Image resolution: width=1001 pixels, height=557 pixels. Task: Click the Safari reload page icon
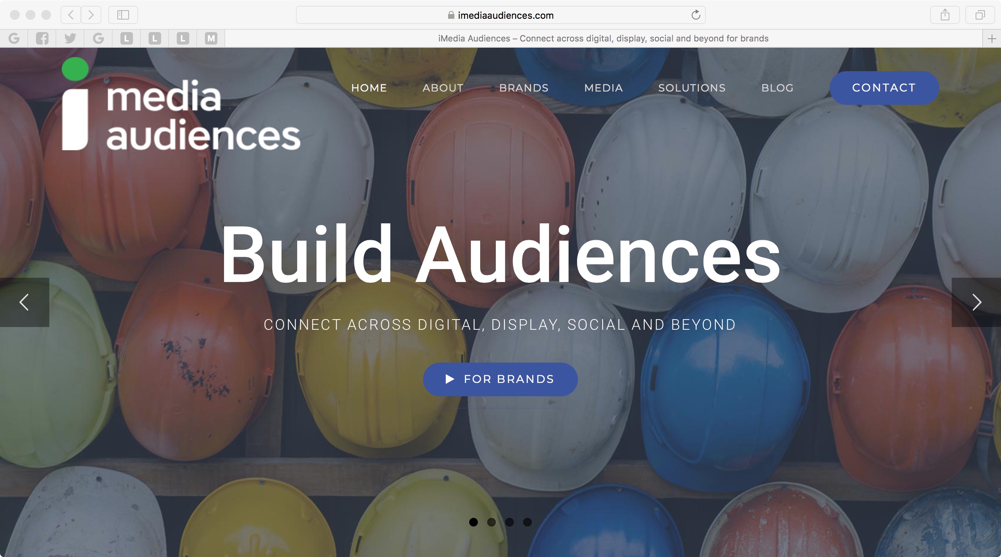pyautogui.click(x=696, y=15)
